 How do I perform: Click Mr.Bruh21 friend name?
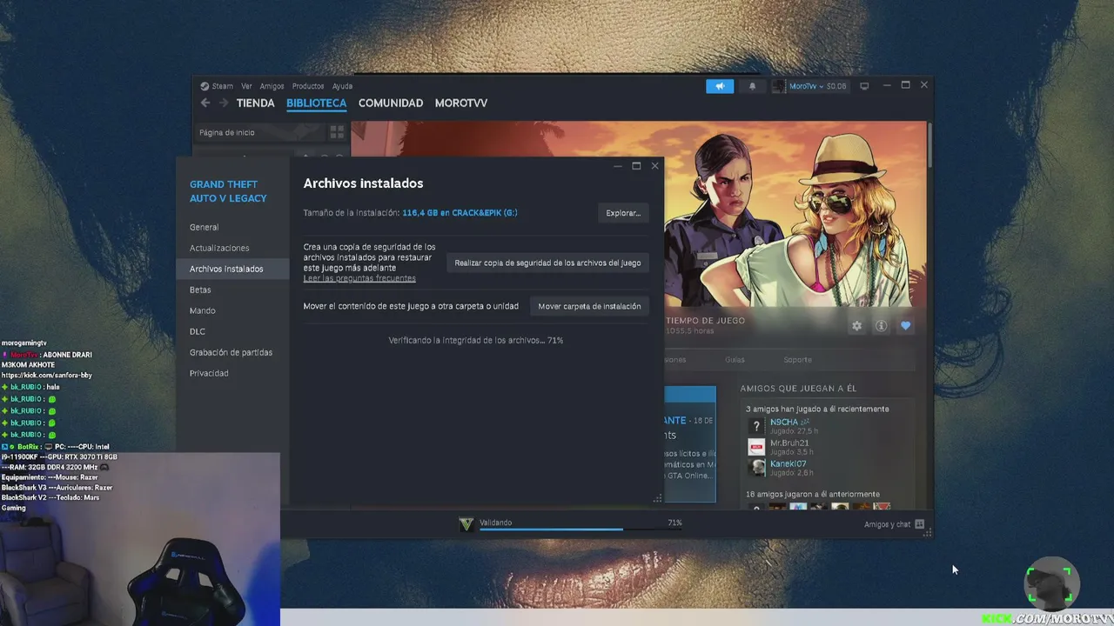pos(789,443)
